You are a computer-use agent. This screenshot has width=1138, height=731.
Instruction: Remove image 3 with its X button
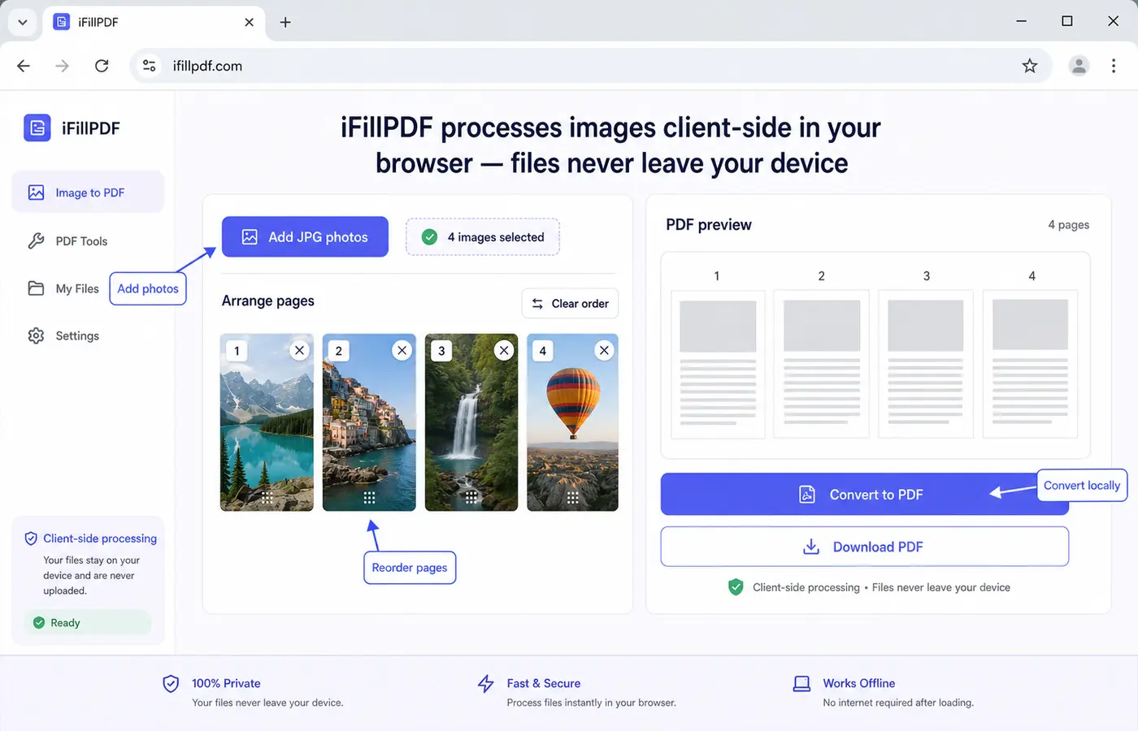click(x=505, y=350)
